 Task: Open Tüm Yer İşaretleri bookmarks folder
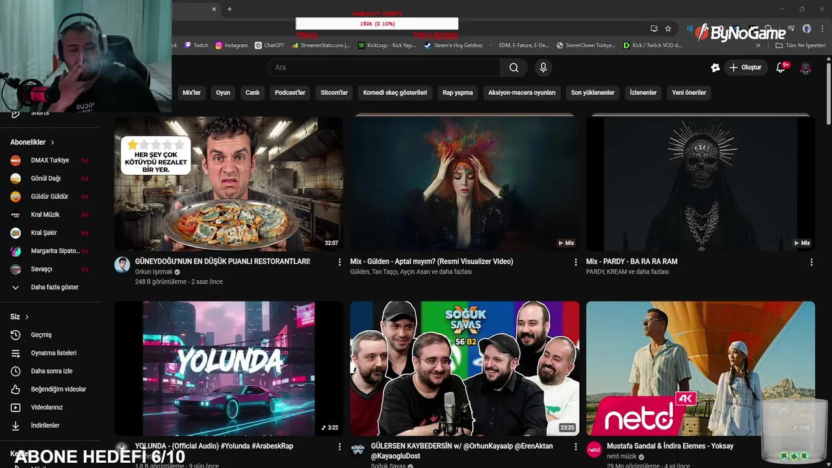click(800, 45)
